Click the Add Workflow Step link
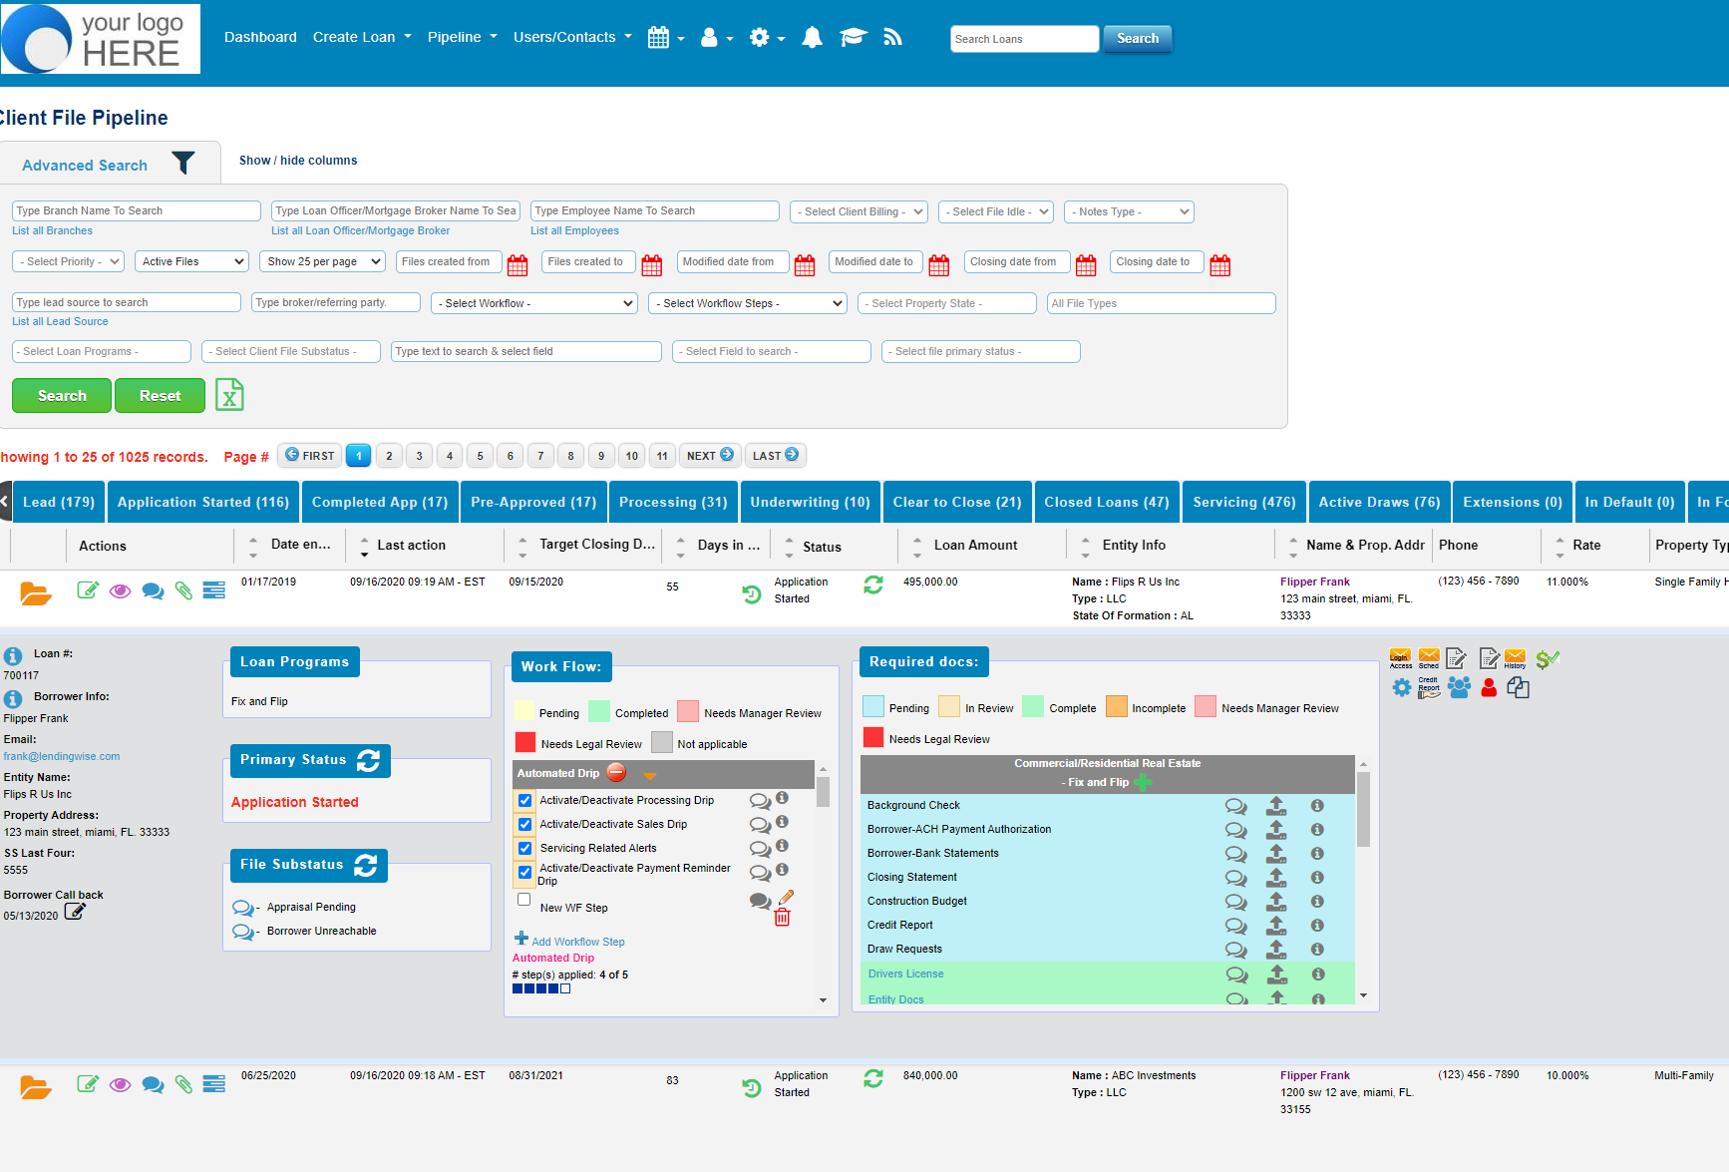 pos(578,942)
